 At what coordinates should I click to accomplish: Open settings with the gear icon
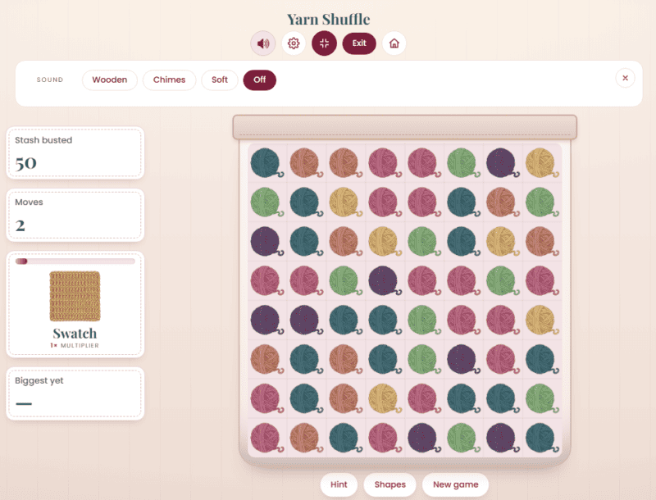(x=294, y=43)
